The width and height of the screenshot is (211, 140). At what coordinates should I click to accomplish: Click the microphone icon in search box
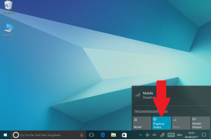(x=82, y=135)
